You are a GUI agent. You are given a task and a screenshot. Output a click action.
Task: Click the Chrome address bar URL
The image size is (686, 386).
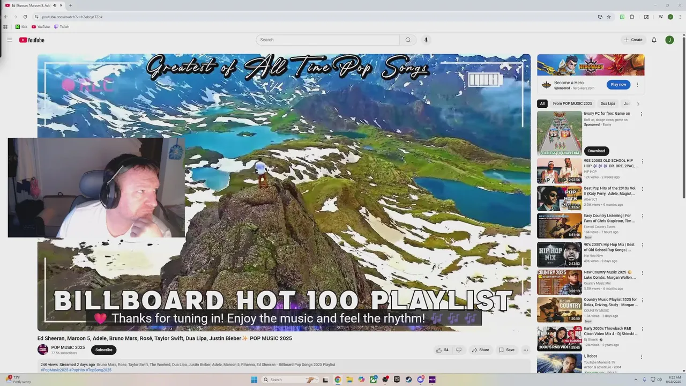coord(72,17)
